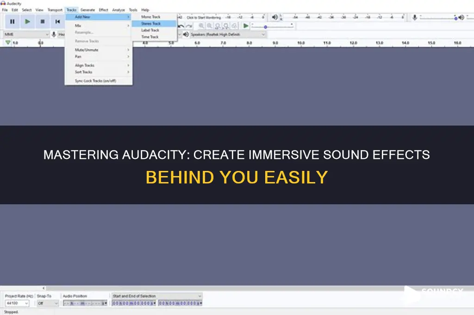Click the Pause transport button
The width and height of the screenshot is (474, 315).
pyautogui.click(x=12, y=21)
